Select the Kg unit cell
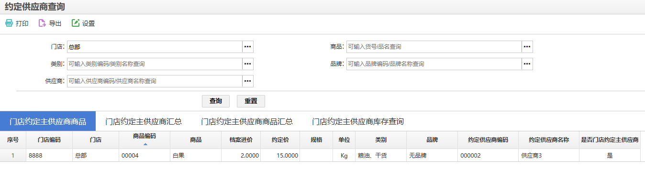 pyautogui.click(x=344, y=155)
